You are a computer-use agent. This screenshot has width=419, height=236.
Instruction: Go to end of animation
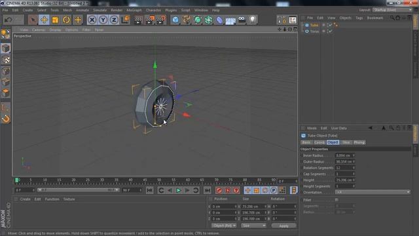click(x=207, y=190)
